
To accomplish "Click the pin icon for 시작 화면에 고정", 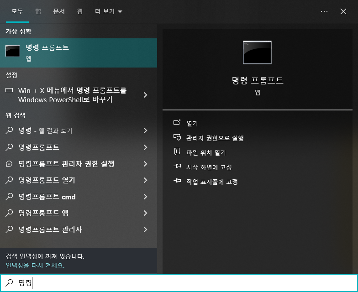I will coord(177,166).
